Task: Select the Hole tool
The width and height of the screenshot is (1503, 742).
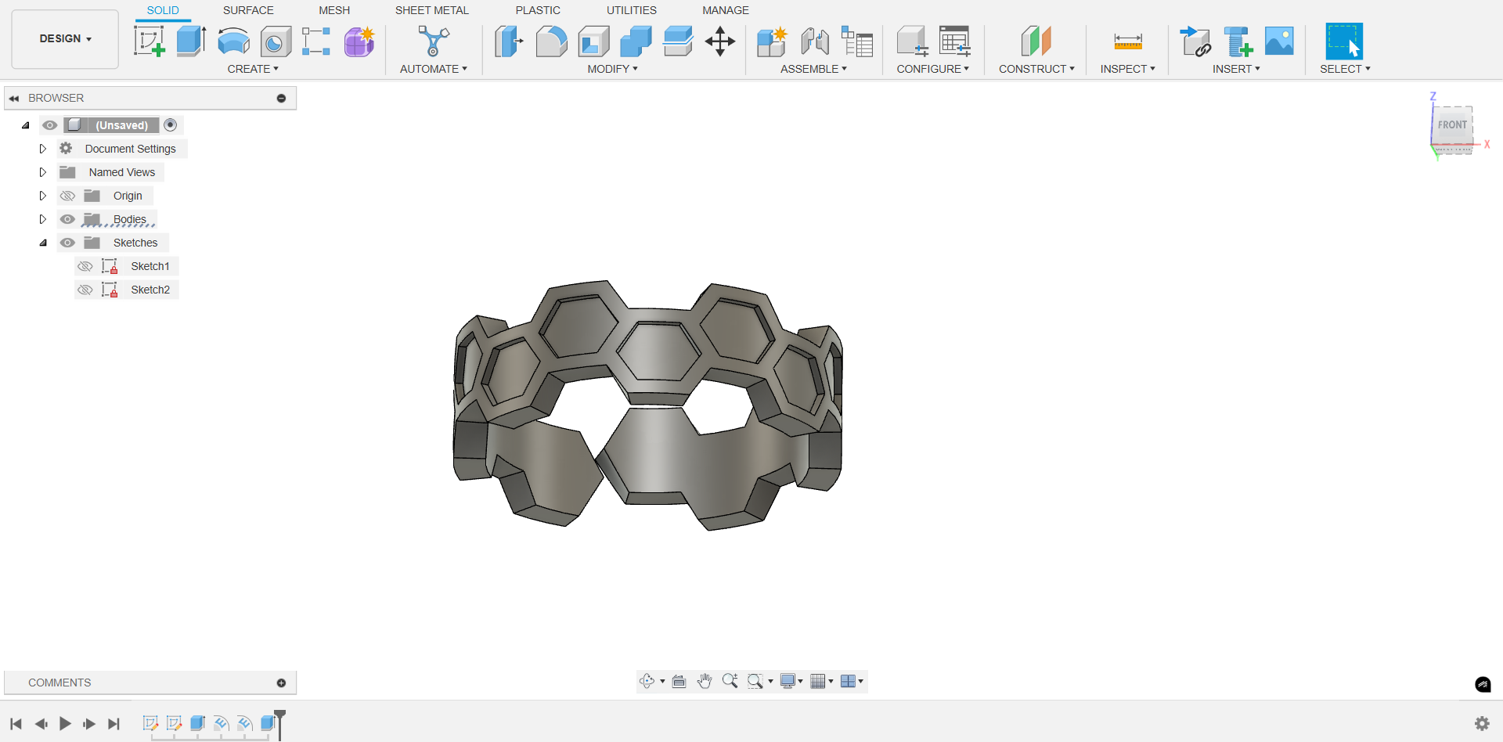Action: point(276,41)
